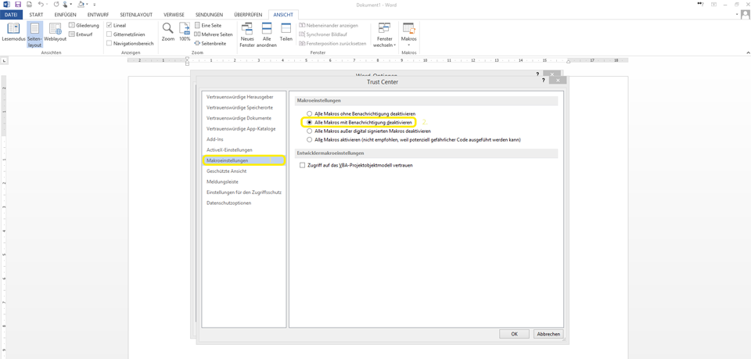Open the Zoom magnifier dialog

[x=168, y=32]
